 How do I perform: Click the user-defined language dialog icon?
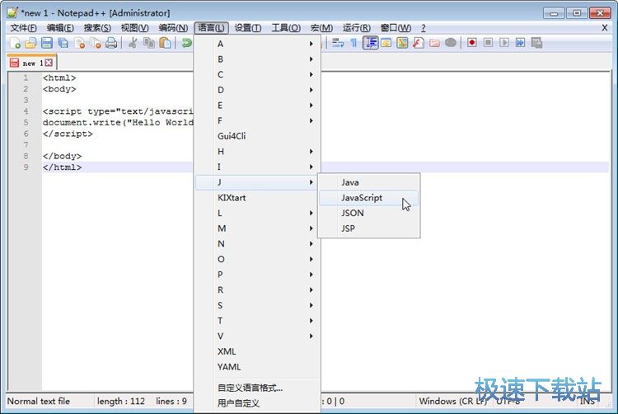[x=386, y=43]
